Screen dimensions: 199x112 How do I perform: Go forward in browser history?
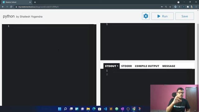click(x=7, y=7)
